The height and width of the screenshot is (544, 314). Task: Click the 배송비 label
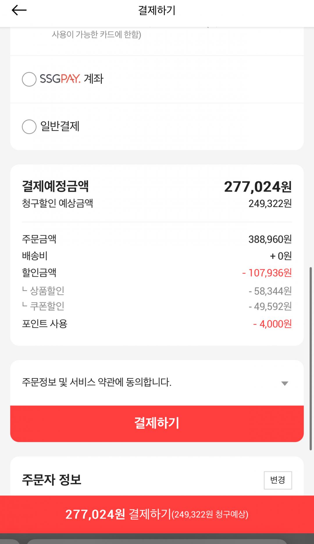click(x=35, y=256)
